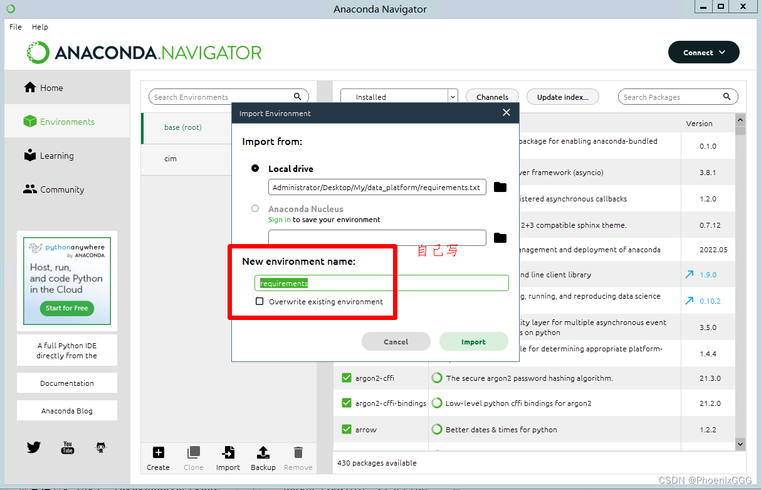Click the Sign in link

pos(279,220)
